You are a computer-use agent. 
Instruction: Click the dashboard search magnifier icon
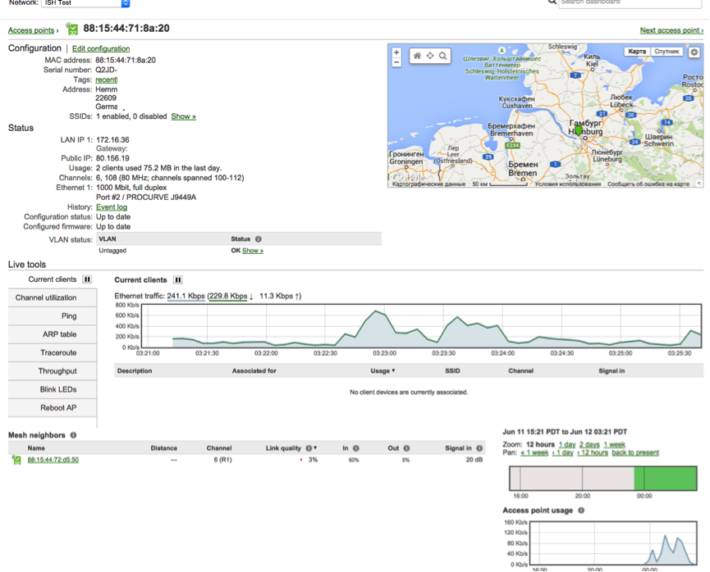[552, 2]
